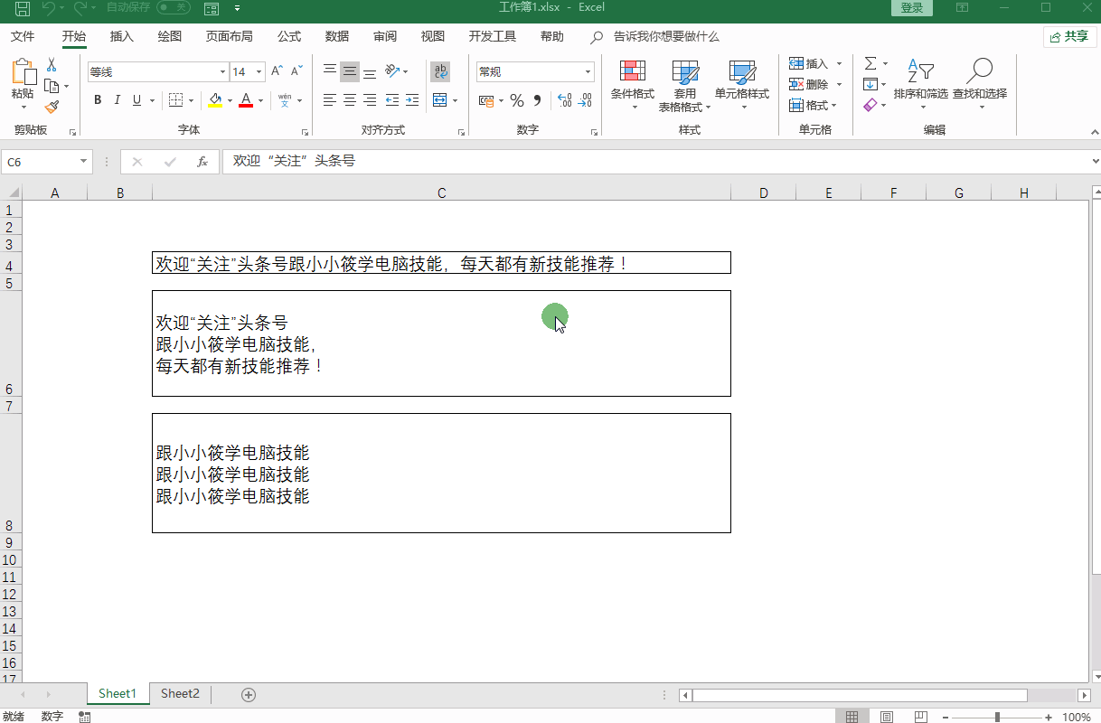Toggle Bold formatting

tap(98, 100)
